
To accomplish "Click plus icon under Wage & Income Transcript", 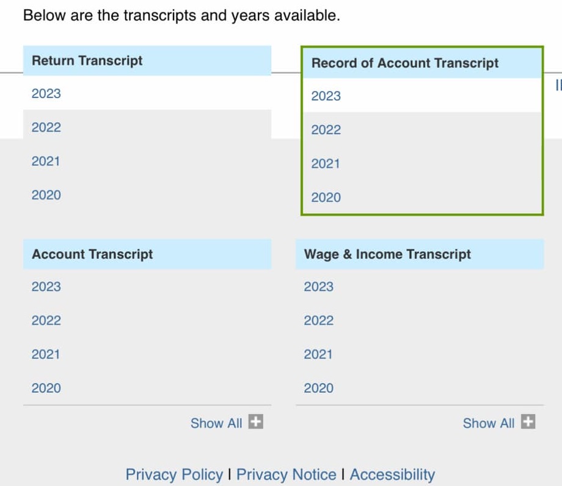I will 528,422.
